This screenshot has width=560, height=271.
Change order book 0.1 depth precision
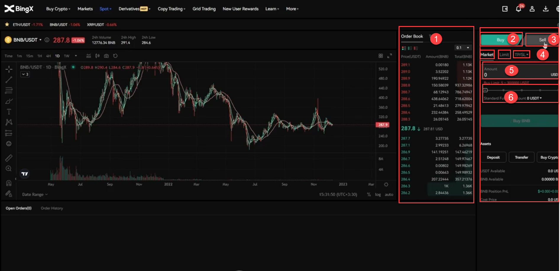click(x=463, y=48)
